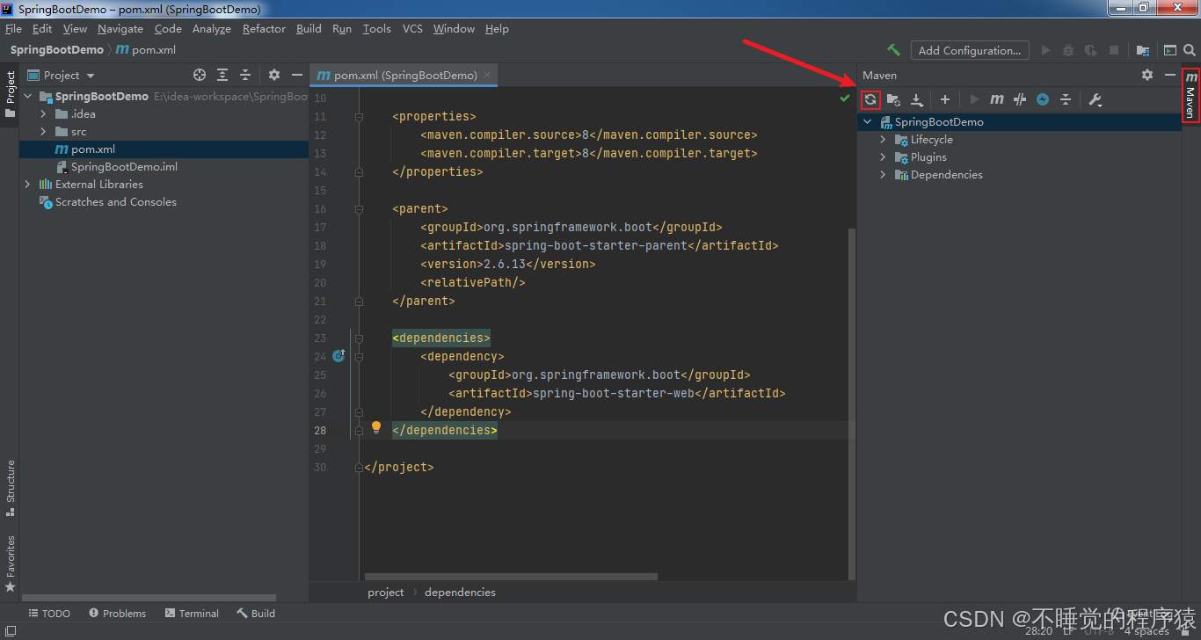
Task: Open Search Everywhere magnifier
Action: point(1191,50)
